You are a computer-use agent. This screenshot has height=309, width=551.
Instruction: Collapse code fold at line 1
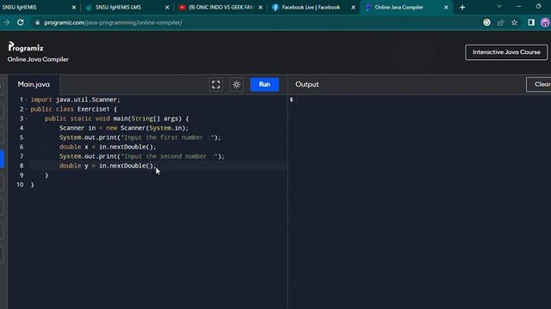[x=26, y=100]
